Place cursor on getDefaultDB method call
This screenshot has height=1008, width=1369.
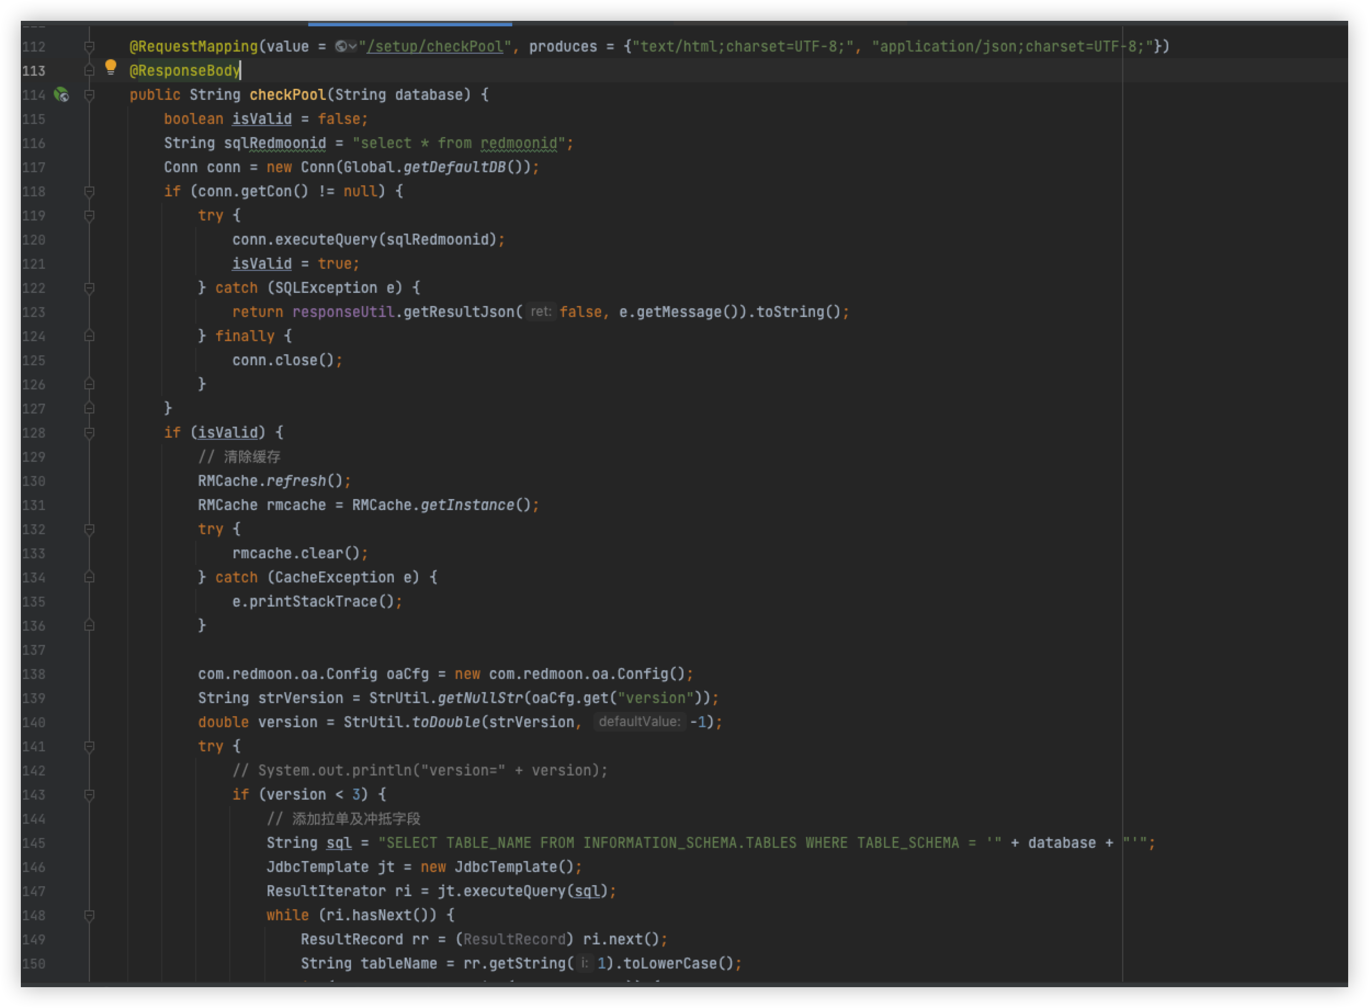455,167
